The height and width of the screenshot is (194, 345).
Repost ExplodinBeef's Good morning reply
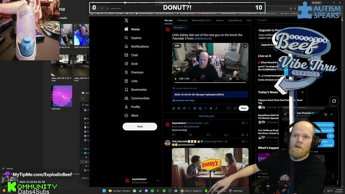191,135
